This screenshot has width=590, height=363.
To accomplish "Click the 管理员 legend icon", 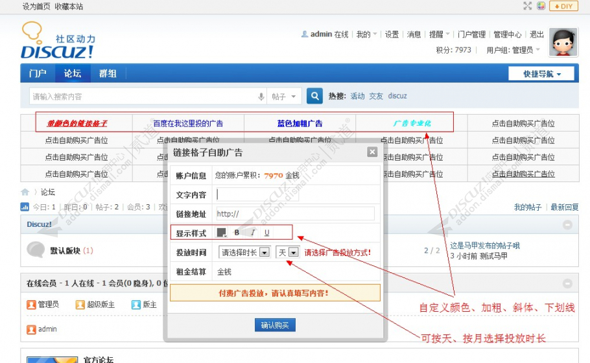I will click(31, 304).
